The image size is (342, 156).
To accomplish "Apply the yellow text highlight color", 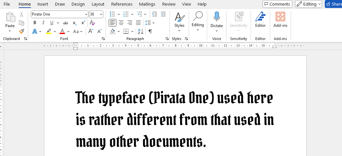I will (x=49, y=31).
